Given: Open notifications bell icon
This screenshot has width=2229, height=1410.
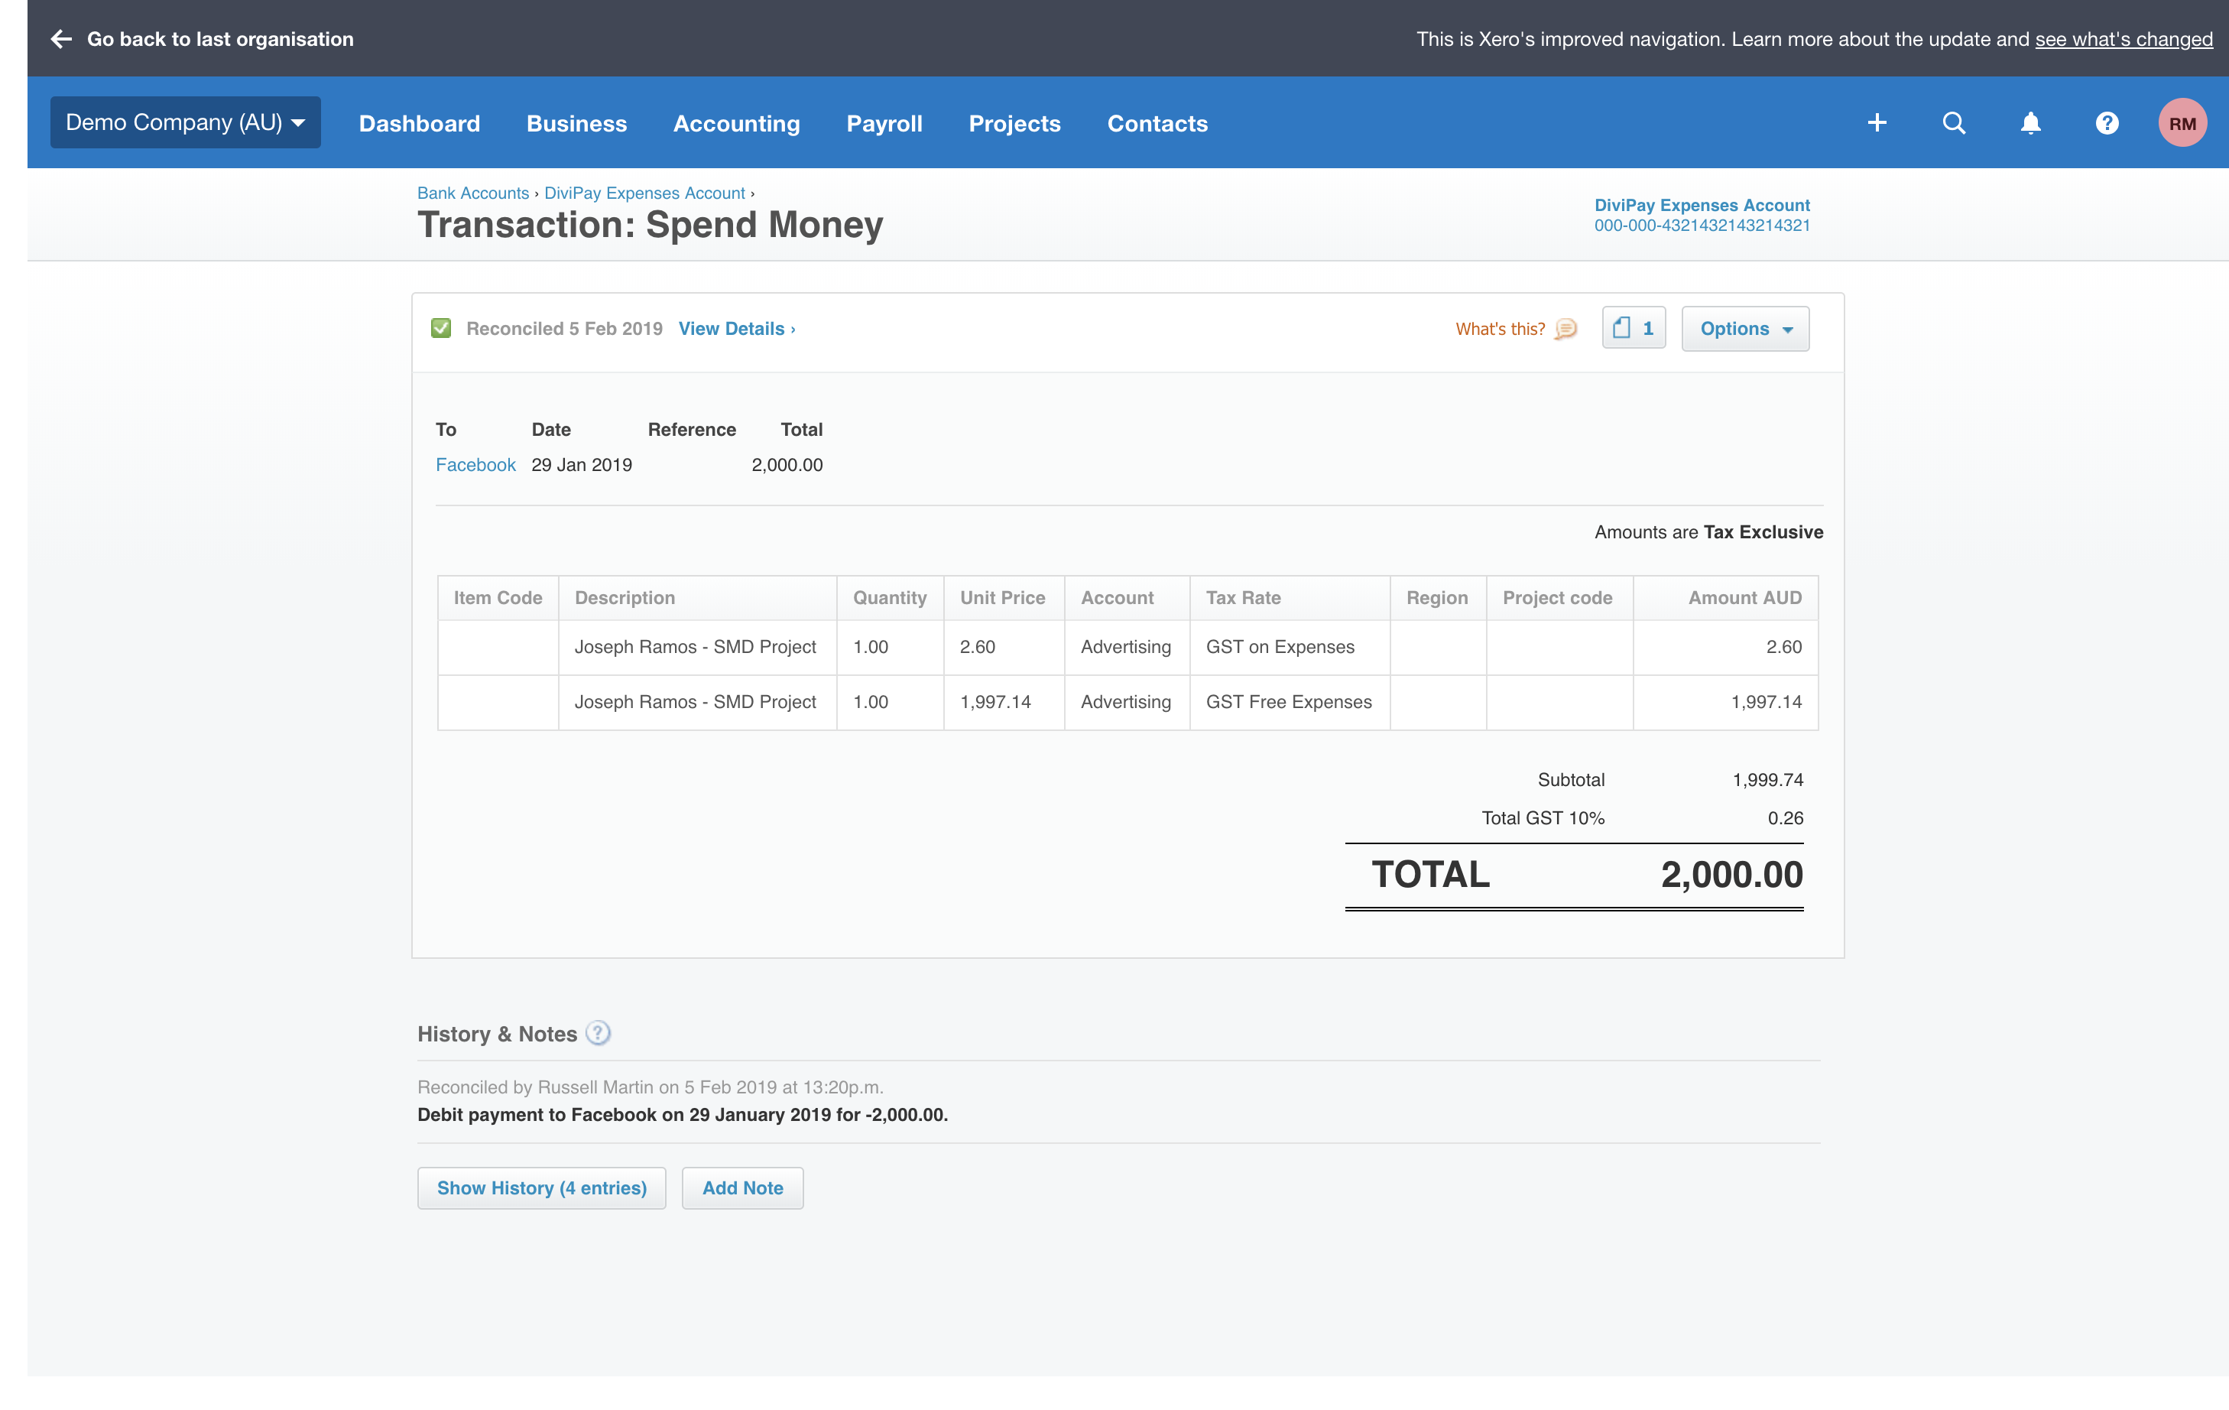Looking at the screenshot, I should click(x=2030, y=123).
